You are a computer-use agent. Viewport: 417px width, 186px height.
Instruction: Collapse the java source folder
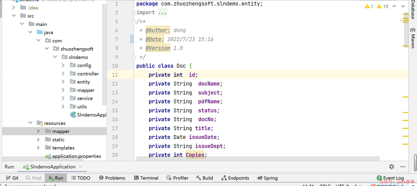click(x=31, y=32)
